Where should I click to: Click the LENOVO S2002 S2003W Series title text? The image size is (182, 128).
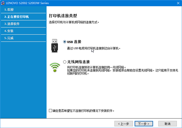click(27, 3)
